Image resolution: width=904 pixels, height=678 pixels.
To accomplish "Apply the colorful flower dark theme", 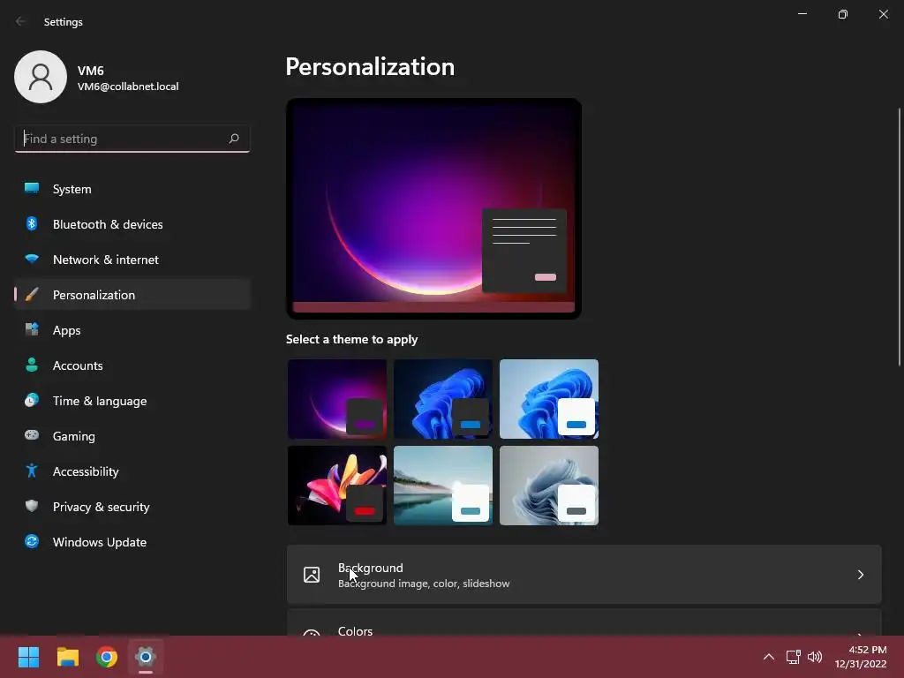I will click(337, 486).
